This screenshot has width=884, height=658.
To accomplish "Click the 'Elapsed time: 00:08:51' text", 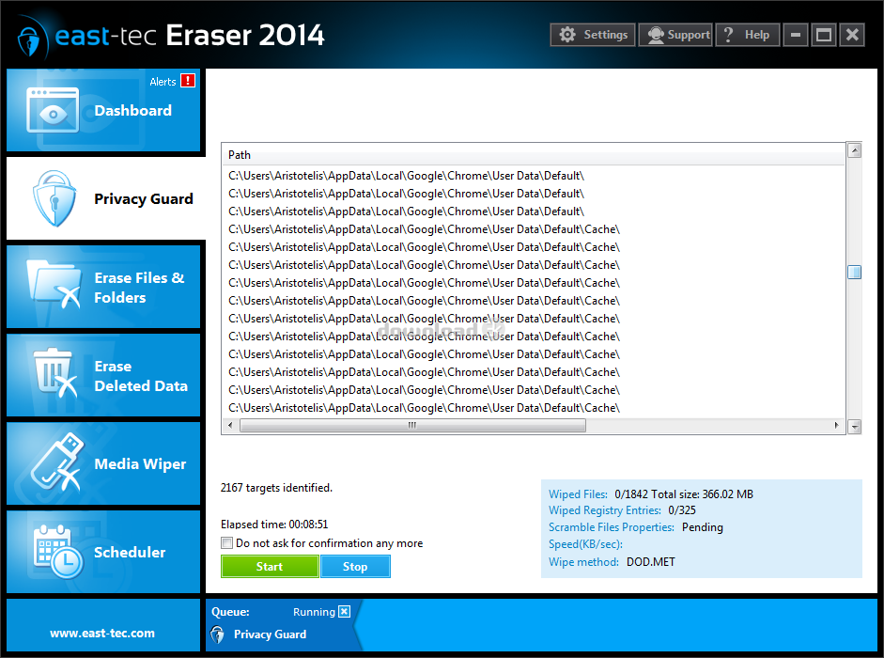I will 274,525.
